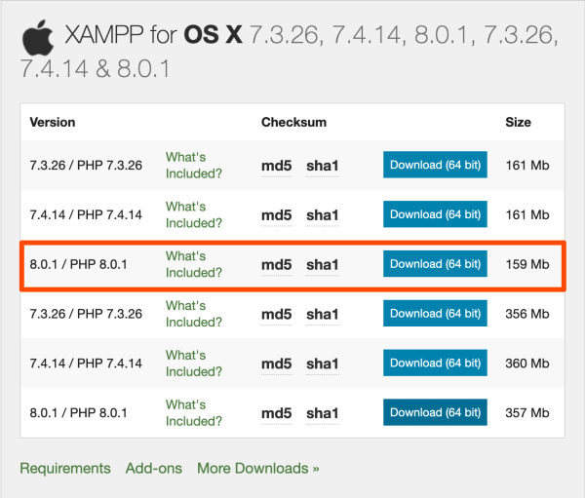Click the '159 Mb' size value
Viewport: 585px width, 498px height.
point(527,264)
